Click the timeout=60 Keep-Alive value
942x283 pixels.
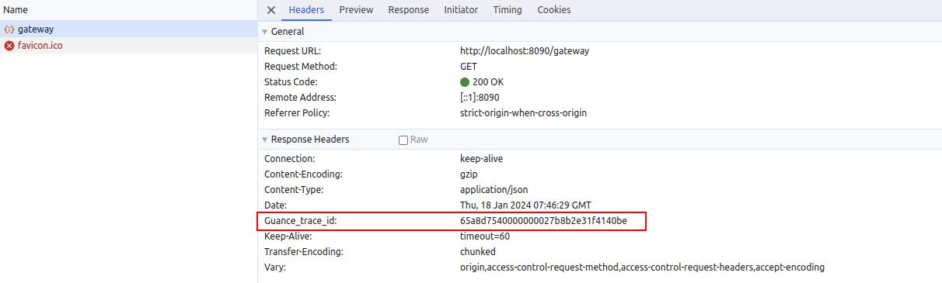pyautogui.click(x=485, y=236)
